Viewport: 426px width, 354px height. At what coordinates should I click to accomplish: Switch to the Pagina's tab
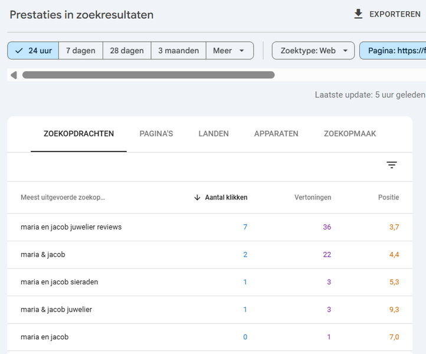pyautogui.click(x=156, y=134)
